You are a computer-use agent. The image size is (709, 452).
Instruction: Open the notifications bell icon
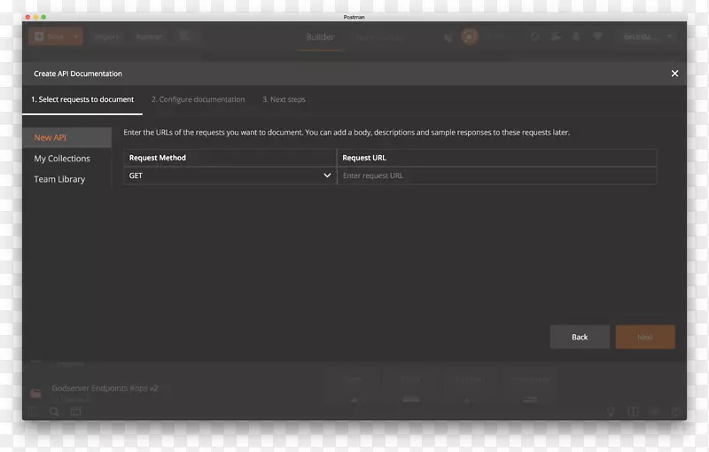[576, 36]
